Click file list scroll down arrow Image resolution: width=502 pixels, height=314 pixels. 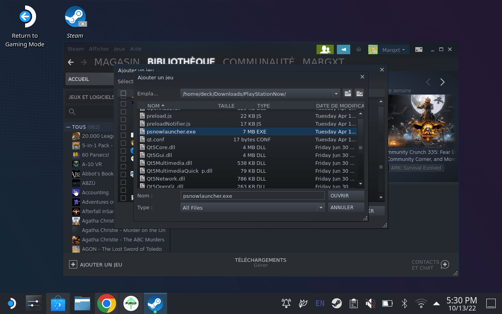(361, 183)
